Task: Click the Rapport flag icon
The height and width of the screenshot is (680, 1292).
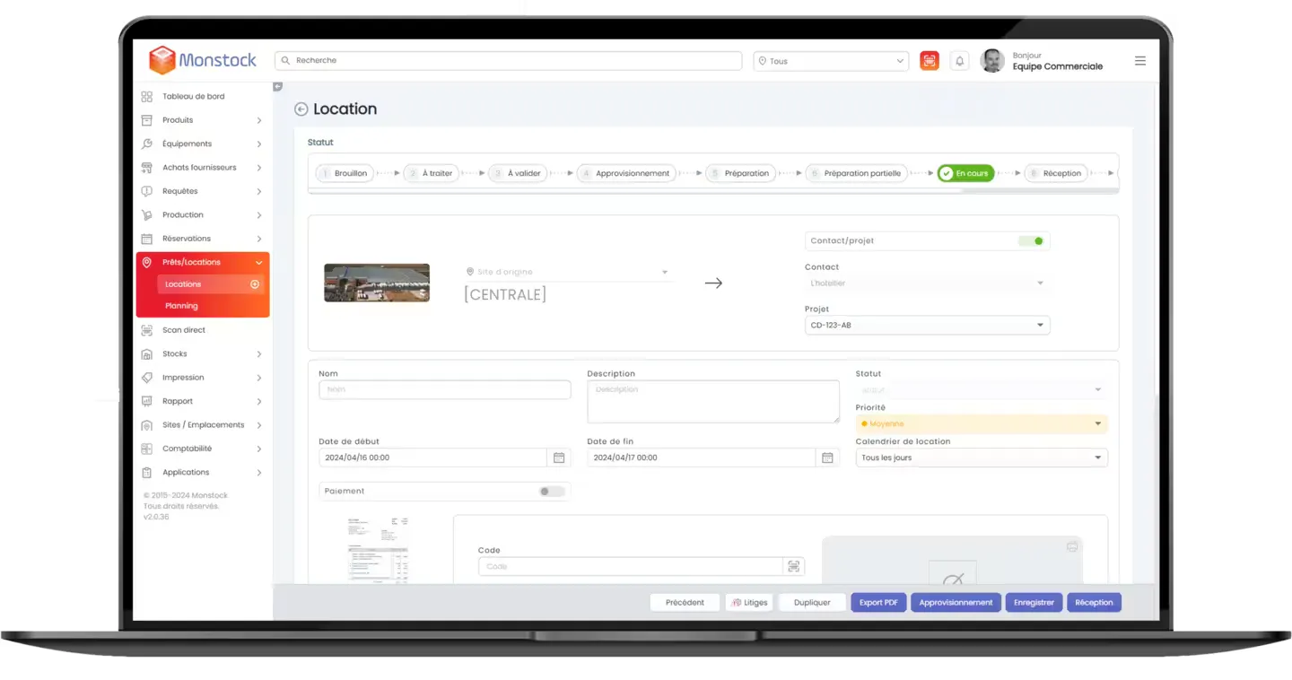Action: pyautogui.click(x=147, y=402)
